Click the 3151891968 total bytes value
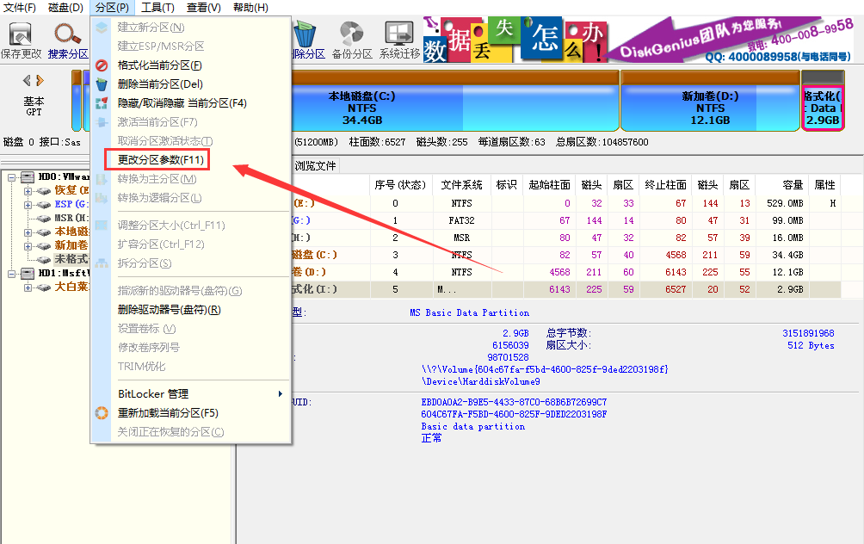The width and height of the screenshot is (864, 544). point(808,333)
